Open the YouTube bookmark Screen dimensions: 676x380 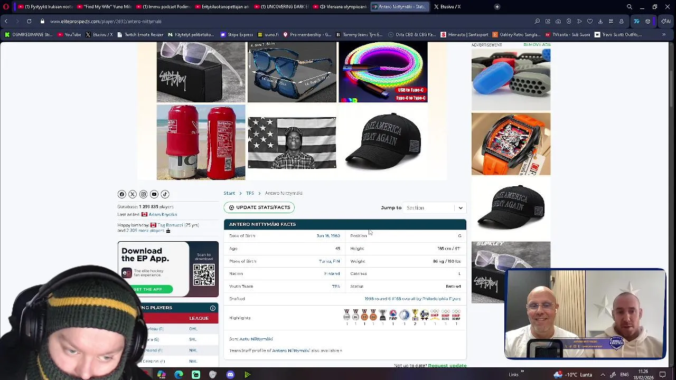click(69, 35)
